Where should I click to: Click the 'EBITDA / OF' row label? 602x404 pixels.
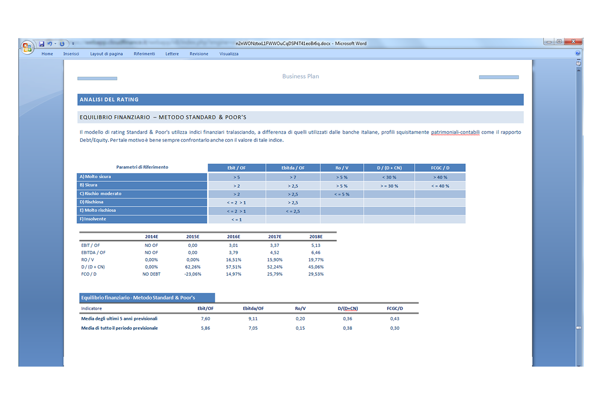click(93, 253)
